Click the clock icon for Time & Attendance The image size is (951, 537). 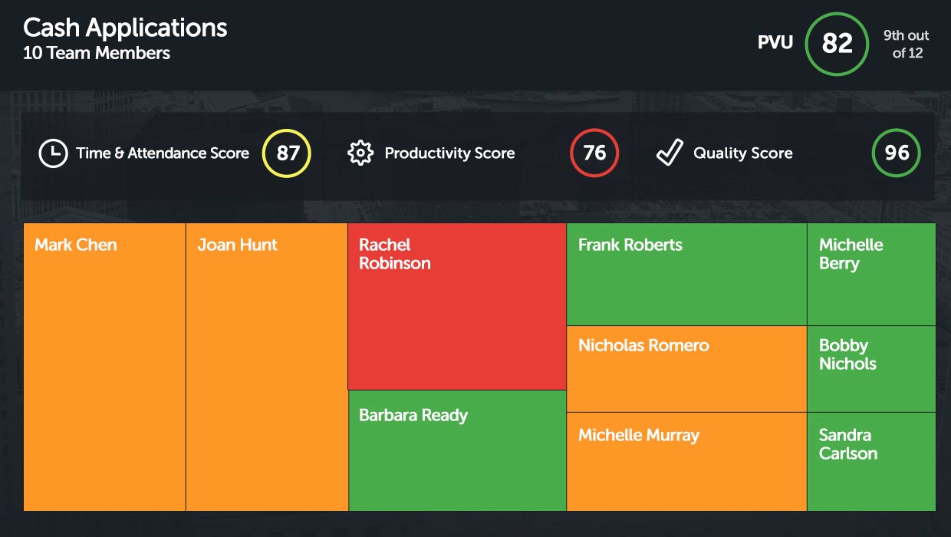53,153
